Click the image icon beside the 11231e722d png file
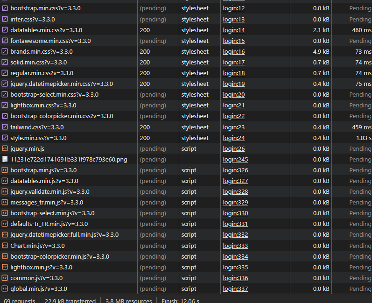This screenshot has height=303, width=372. (5, 159)
